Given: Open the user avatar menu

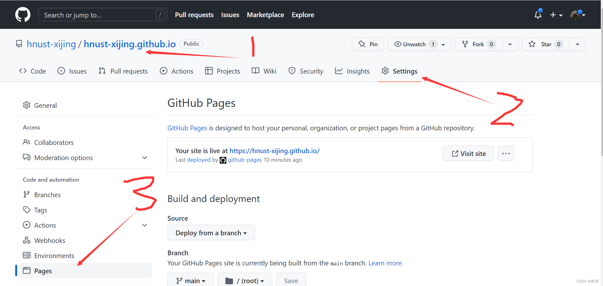Looking at the screenshot, I should pyautogui.click(x=577, y=15).
